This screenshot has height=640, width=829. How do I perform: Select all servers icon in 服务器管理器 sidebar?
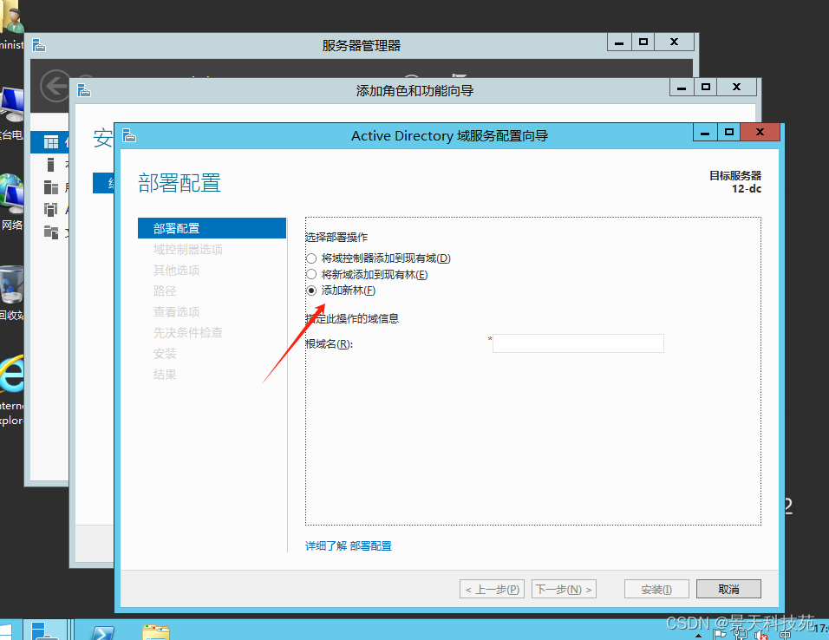(x=51, y=186)
